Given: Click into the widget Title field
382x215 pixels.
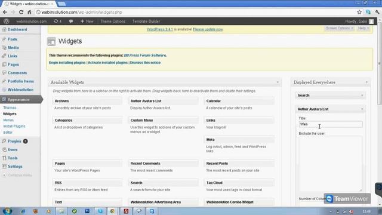Looking at the screenshot, I should coord(330,124).
